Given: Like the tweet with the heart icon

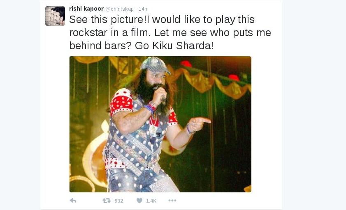Looking at the screenshot, I should [x=139, y=200].
